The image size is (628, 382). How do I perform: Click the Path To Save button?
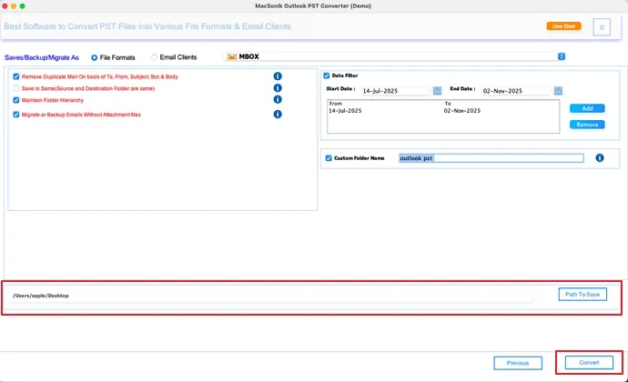click(582, 295)
